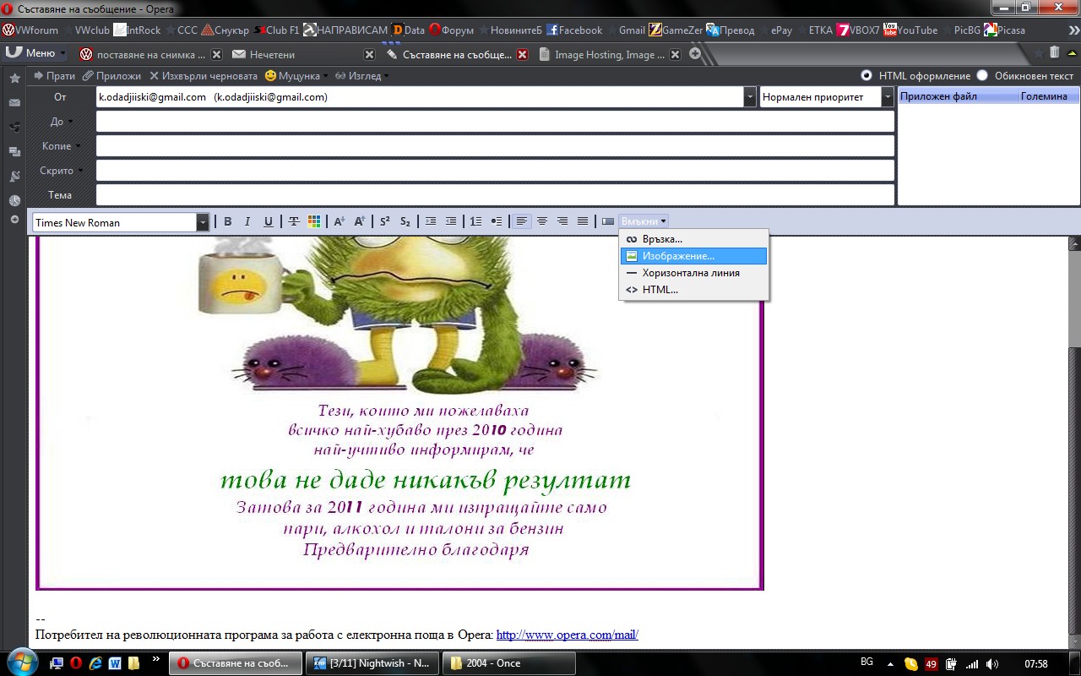Open the YouTube bookmark

coord(910,30)
